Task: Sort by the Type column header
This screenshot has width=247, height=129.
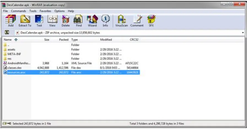Action: (x=74, y=40)
